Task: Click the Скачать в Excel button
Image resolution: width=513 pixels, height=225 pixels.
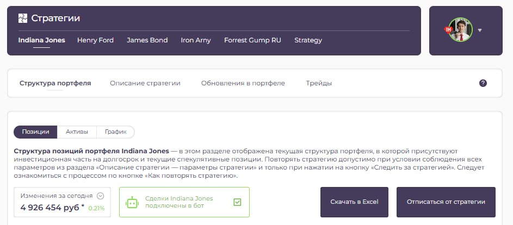Action: pyautogui.click(x=354, y=202)
